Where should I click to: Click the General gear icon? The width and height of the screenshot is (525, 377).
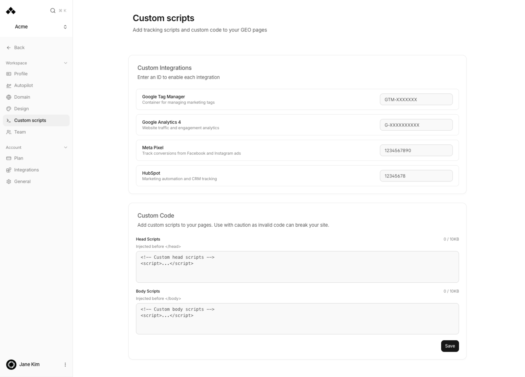click(x=9, y=181)
